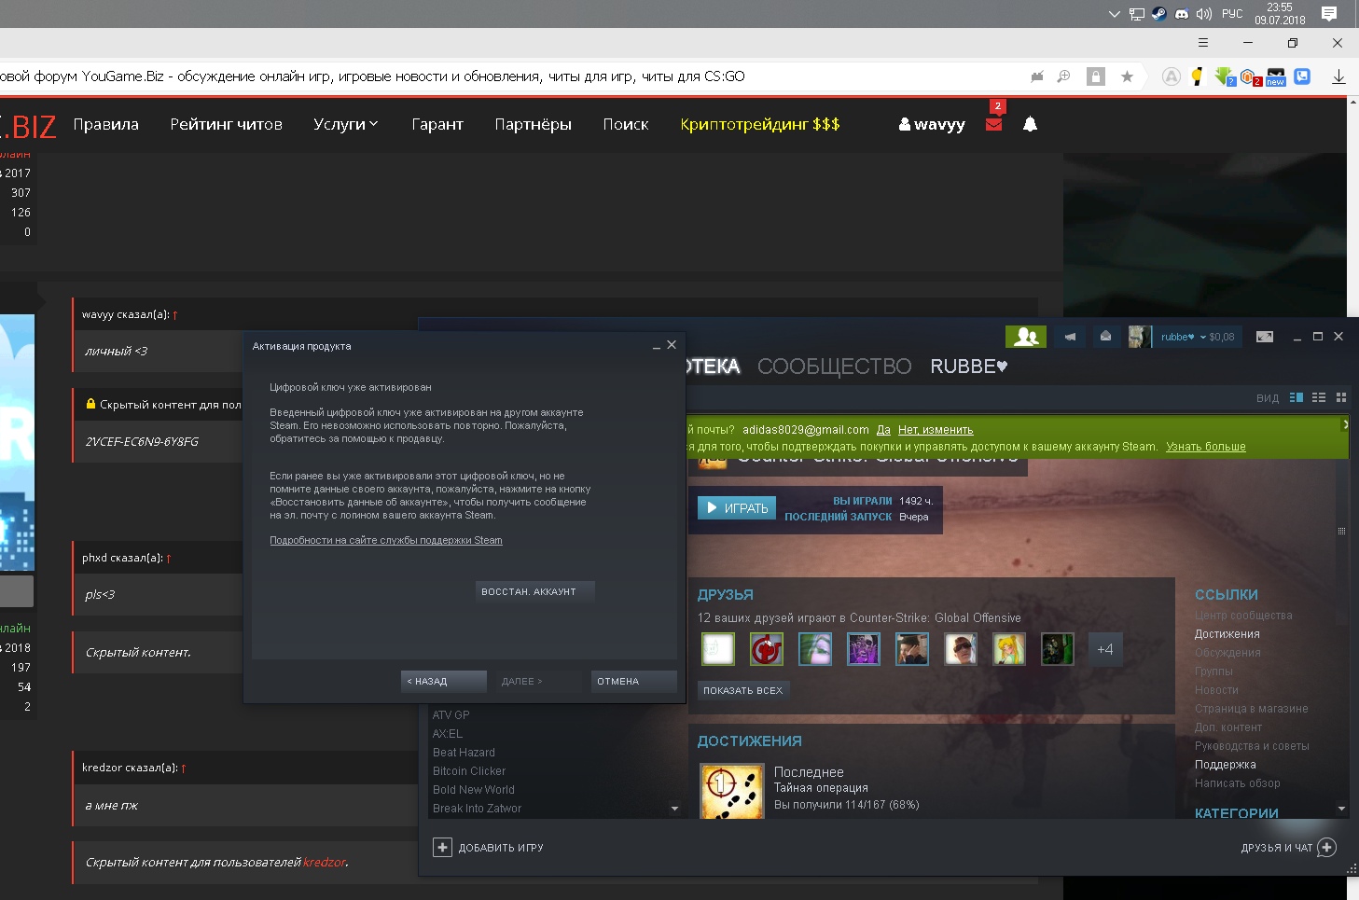Open Друзья и чат plus icon

1326,847
